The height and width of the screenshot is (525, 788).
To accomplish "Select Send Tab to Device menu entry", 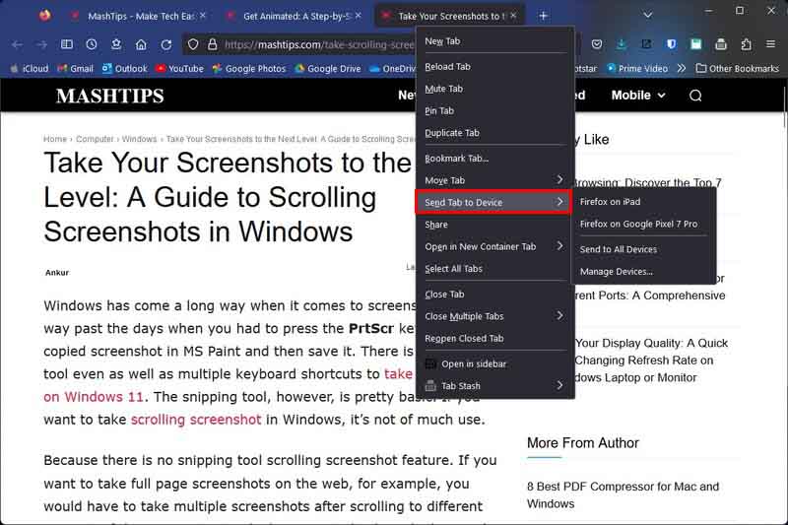I will click(493, 203).
